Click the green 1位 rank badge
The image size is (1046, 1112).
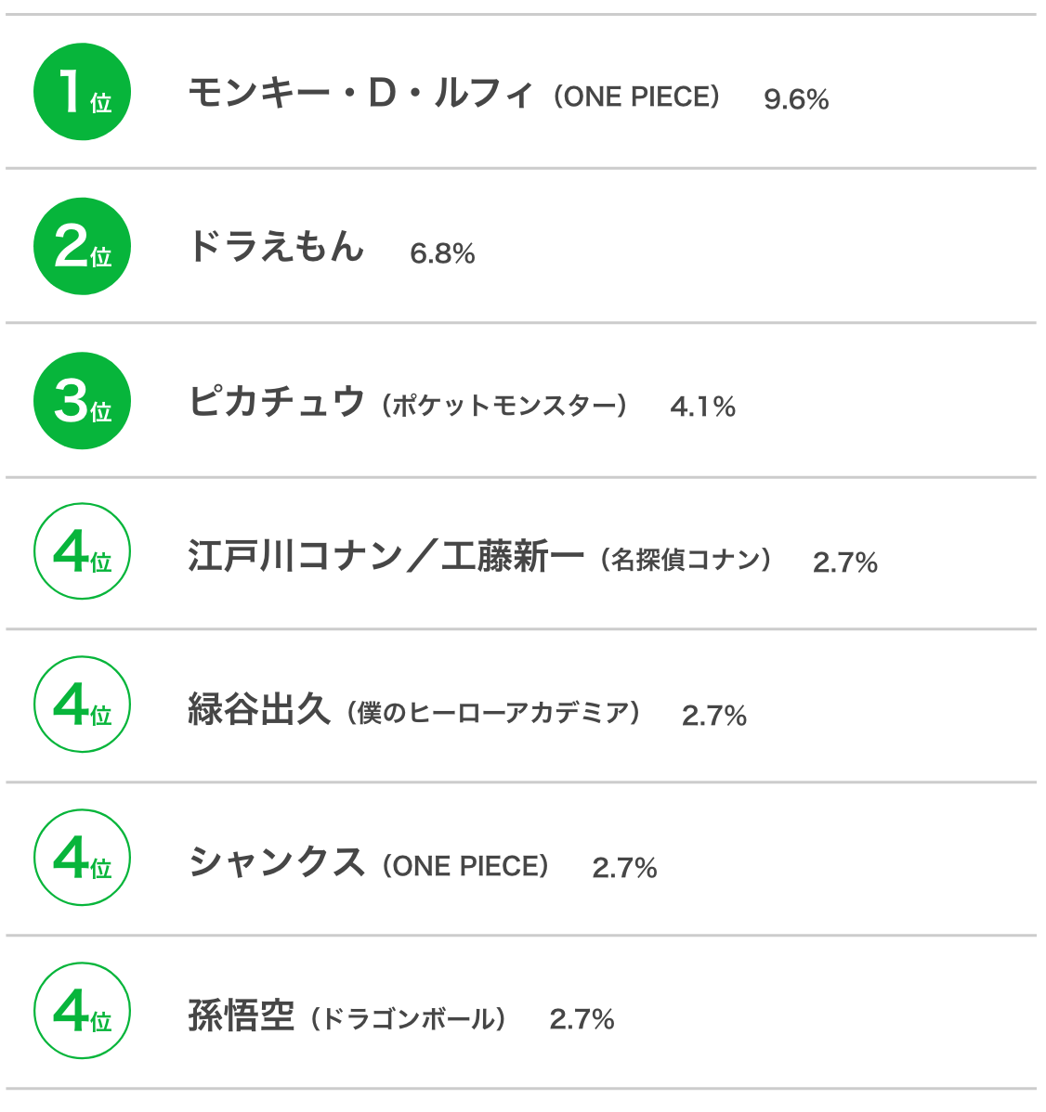83,92
